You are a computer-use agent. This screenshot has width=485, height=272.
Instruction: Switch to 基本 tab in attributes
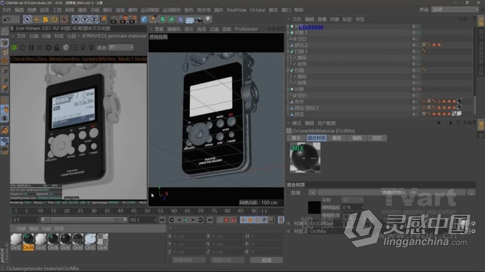point(296,138)
